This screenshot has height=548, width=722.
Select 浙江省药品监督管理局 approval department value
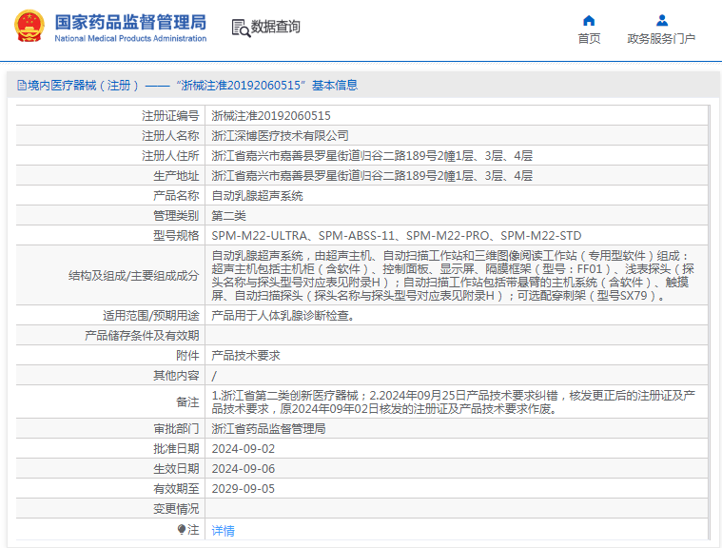click(268, 429)
